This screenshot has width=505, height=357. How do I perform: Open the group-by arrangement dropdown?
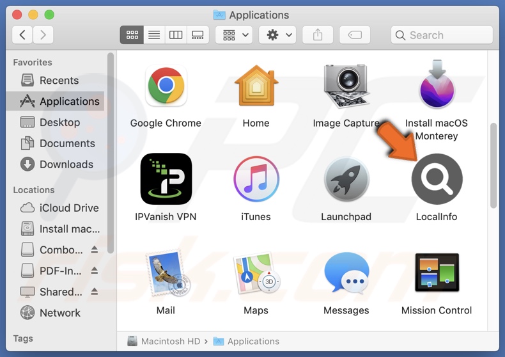click(234, 35)
